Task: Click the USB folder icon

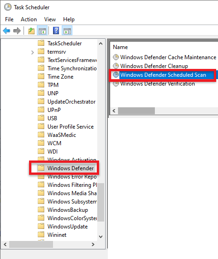Action: pyautogui.click(x=41, y=118)
